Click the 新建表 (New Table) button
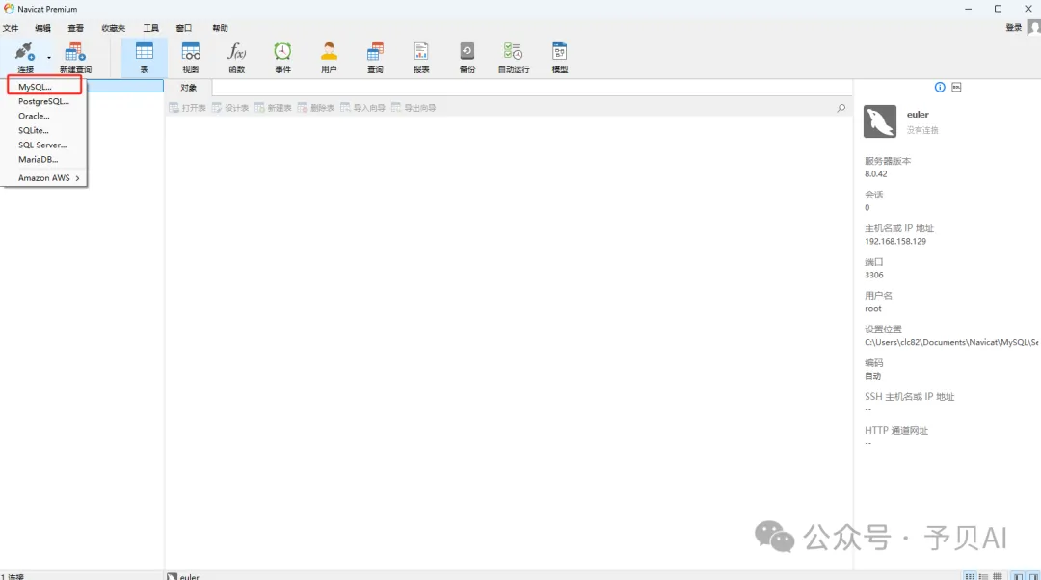1041x580 pixels. [273, 108]
